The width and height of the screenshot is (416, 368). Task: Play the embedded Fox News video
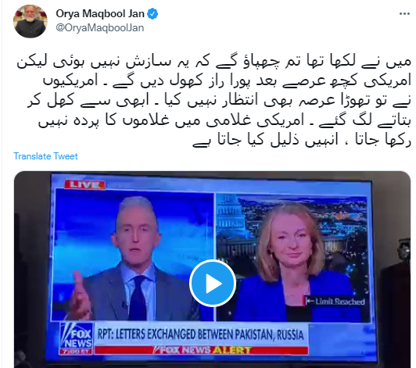pyautogui.click(x=213, y=284)
